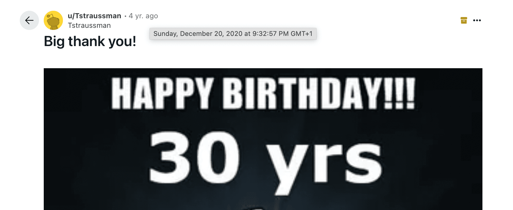Click the '4 yr. ago' timestamp
Image resolution: width=513 pixels, height=210 pixels.
(x=143, y=16)
